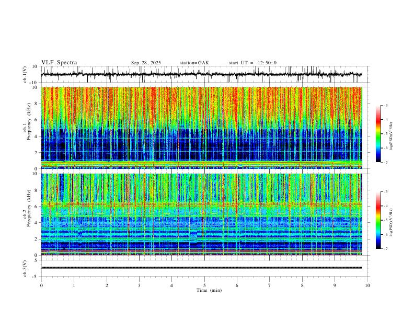Click inside the ch.2 spectrogram panel
The height and width of the screenshot is (320, 414).
pyautogui.click(x=201, y=214)
